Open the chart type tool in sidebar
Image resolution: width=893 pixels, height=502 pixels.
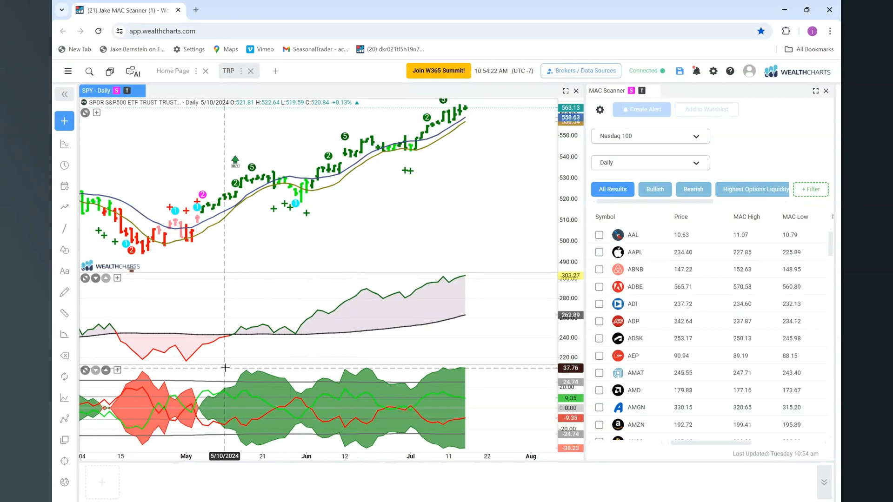click(65, 144)
